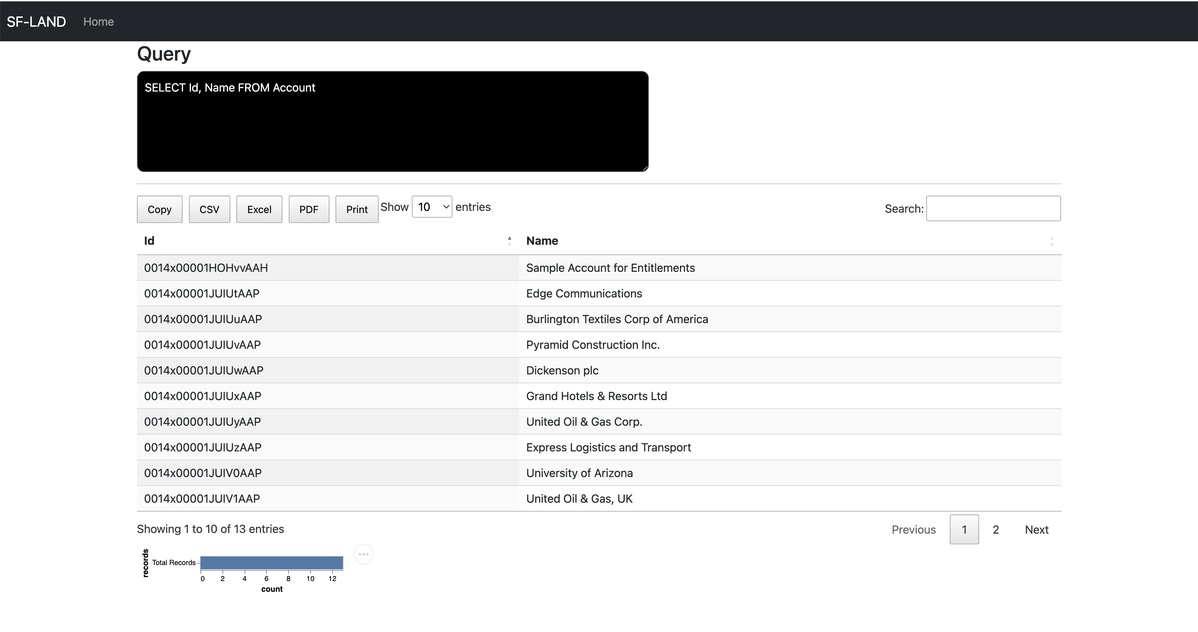Download results as PDF
Image resolution: width=1198 pixels, height=632 pixels.
[x=309, y=209]
